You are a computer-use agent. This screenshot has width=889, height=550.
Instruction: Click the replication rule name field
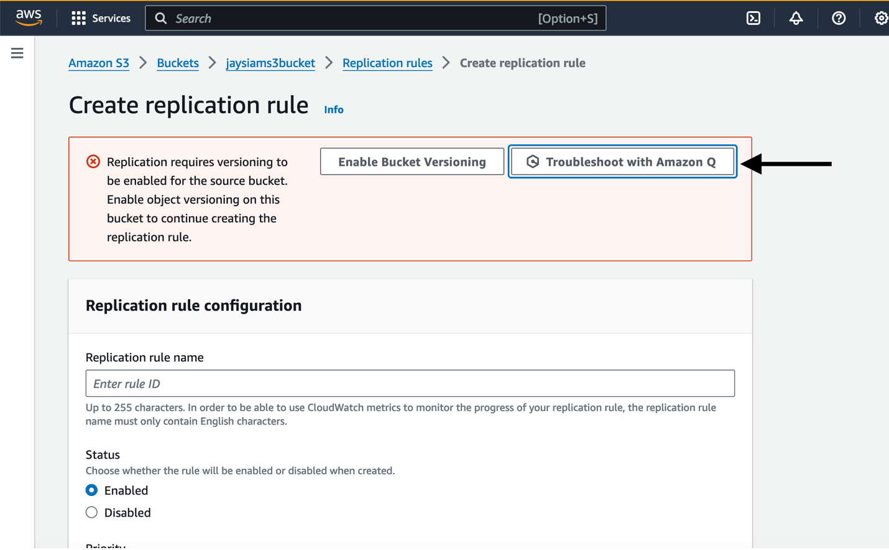pos(410,383)
